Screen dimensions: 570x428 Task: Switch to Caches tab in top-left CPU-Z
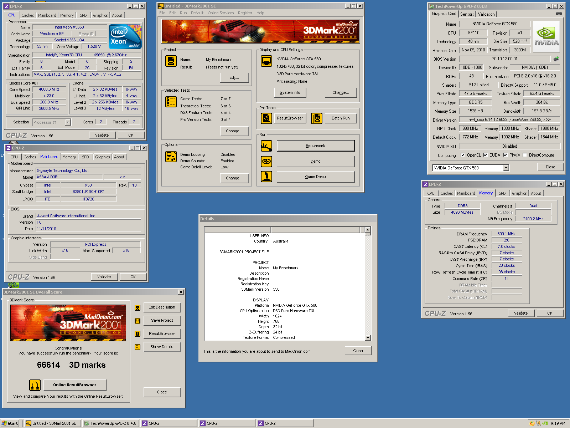pos(28,15)
